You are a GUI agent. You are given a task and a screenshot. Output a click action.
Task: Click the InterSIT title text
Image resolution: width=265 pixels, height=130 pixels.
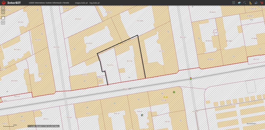[14, 3]
